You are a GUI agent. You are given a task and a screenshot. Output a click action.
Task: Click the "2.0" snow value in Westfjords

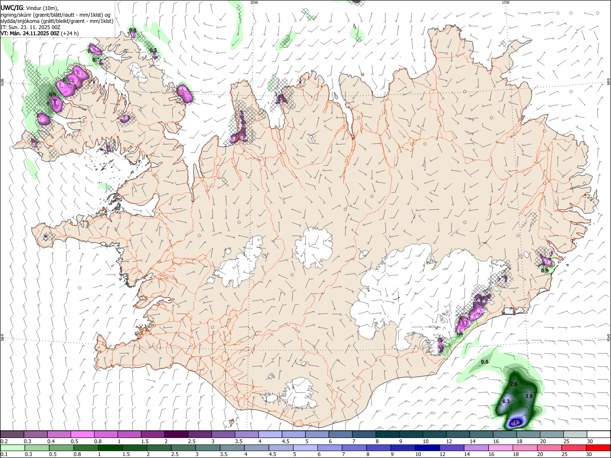[x=54, y=103]
